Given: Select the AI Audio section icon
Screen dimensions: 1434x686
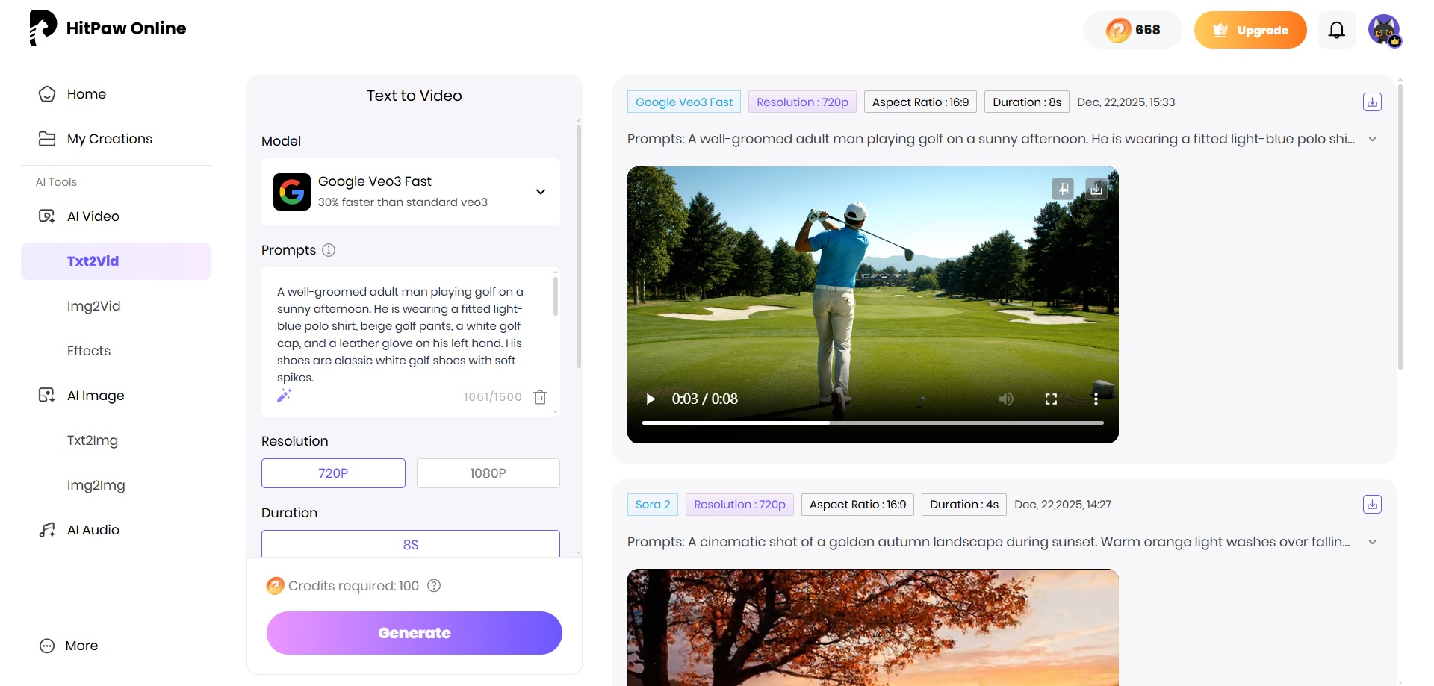Looking at the screenshot, I should click(x=46, y=530).
